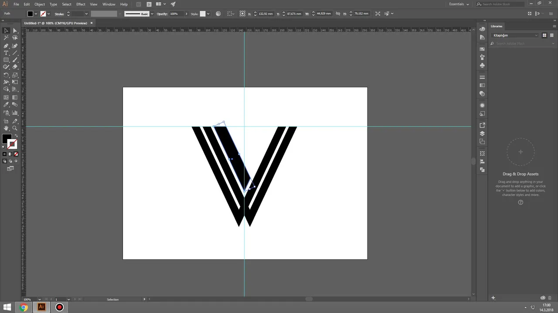Screen dimensions: 558x313
Task: Open the fill color dropdown in control bar
Action: click(36, 14)
